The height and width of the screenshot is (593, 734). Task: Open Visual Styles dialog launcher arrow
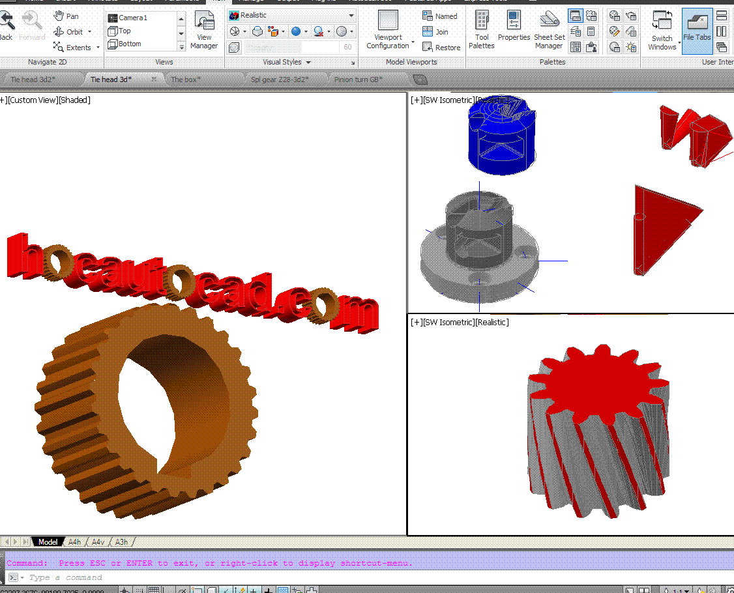coord(353,63)
